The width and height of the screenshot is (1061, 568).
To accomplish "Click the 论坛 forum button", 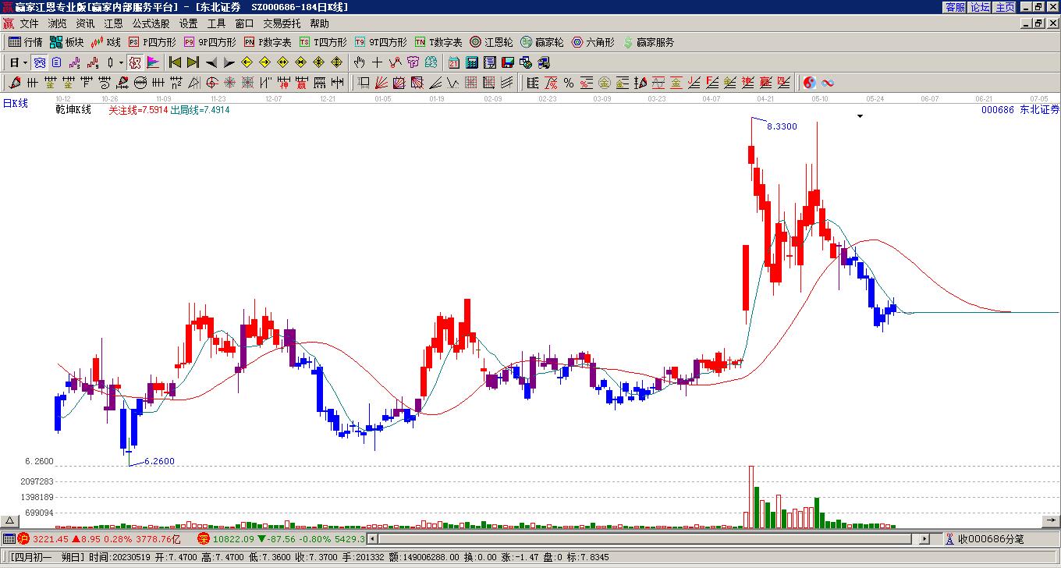I will point(980,7).
